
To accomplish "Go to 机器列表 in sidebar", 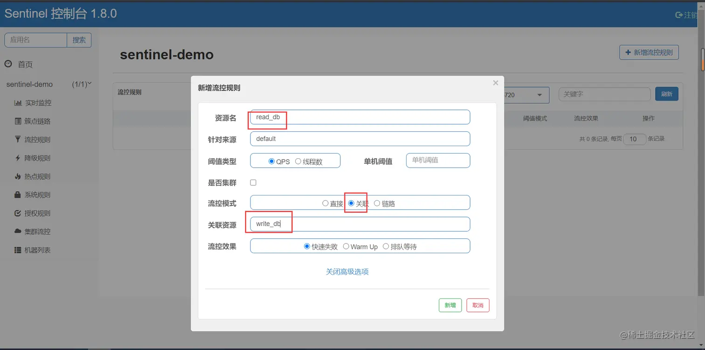I will (x=37, y=250).
